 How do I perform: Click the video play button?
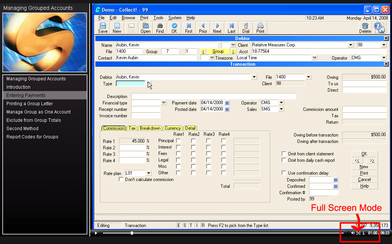click(x=96, y=233)
